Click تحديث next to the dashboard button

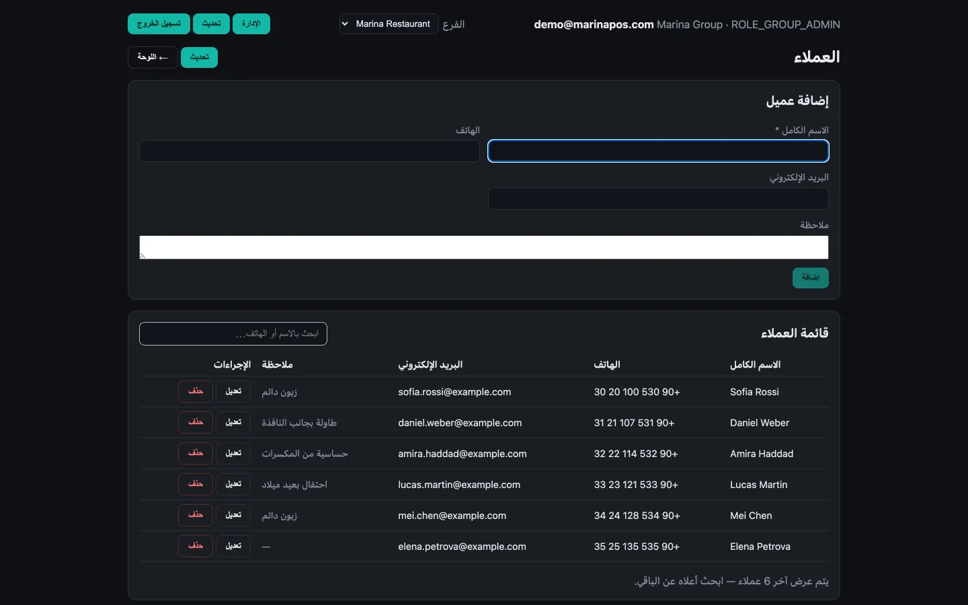(x=199, y=57)
